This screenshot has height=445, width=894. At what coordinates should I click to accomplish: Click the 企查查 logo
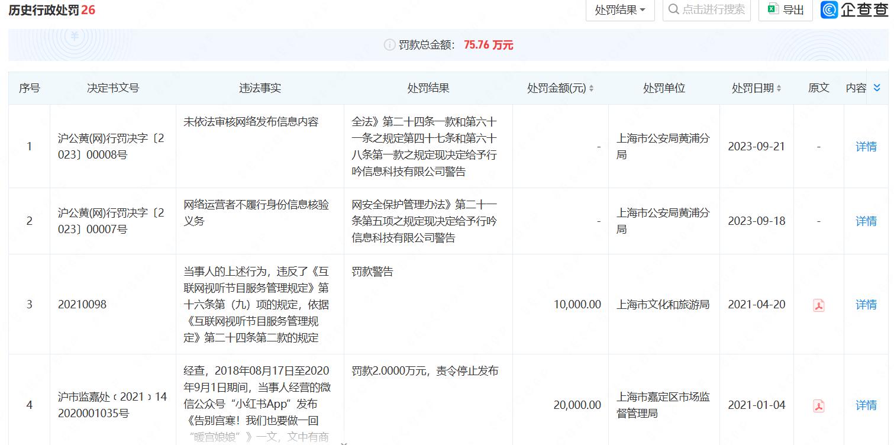click(854, 9)
